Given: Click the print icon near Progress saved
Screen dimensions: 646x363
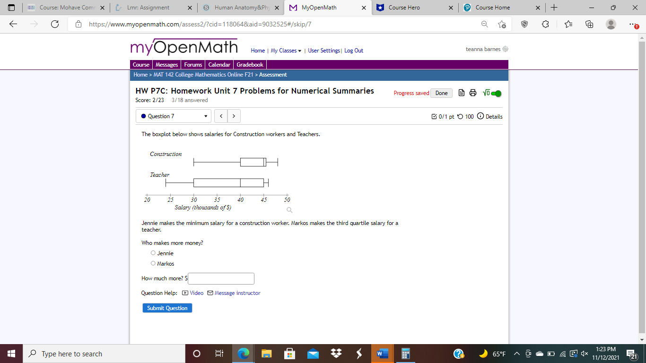Looking at the screenshot, I should [473, 93].
